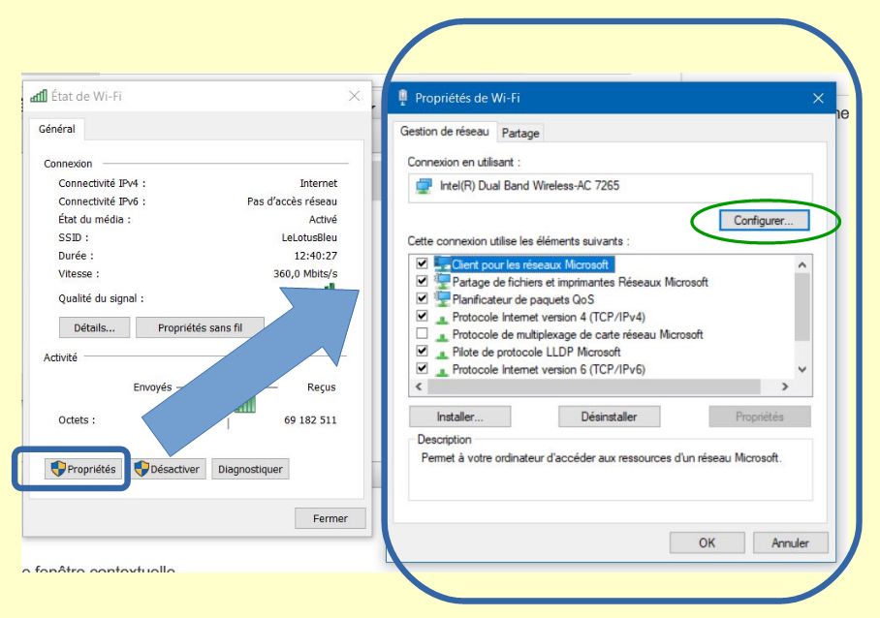Uncheck the Protocole Internet version 4 checkbox

(x=422, y=317)
